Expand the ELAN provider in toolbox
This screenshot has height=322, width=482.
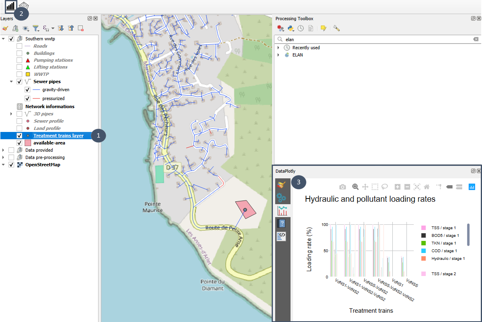(278, 55)
